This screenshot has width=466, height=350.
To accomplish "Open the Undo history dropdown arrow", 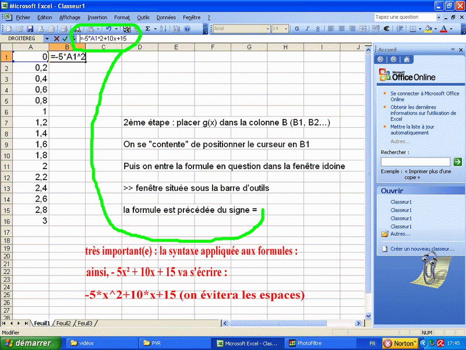I will [x=116, y=29].
